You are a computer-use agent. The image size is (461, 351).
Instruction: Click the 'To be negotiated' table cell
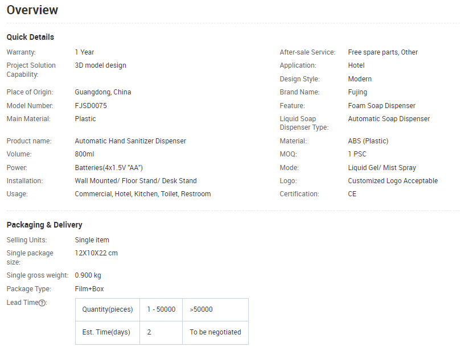(215, 332)
